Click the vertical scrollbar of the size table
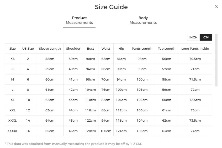Image resolution: width=222 pixels, height=148 pixels. tap(216, 60)
